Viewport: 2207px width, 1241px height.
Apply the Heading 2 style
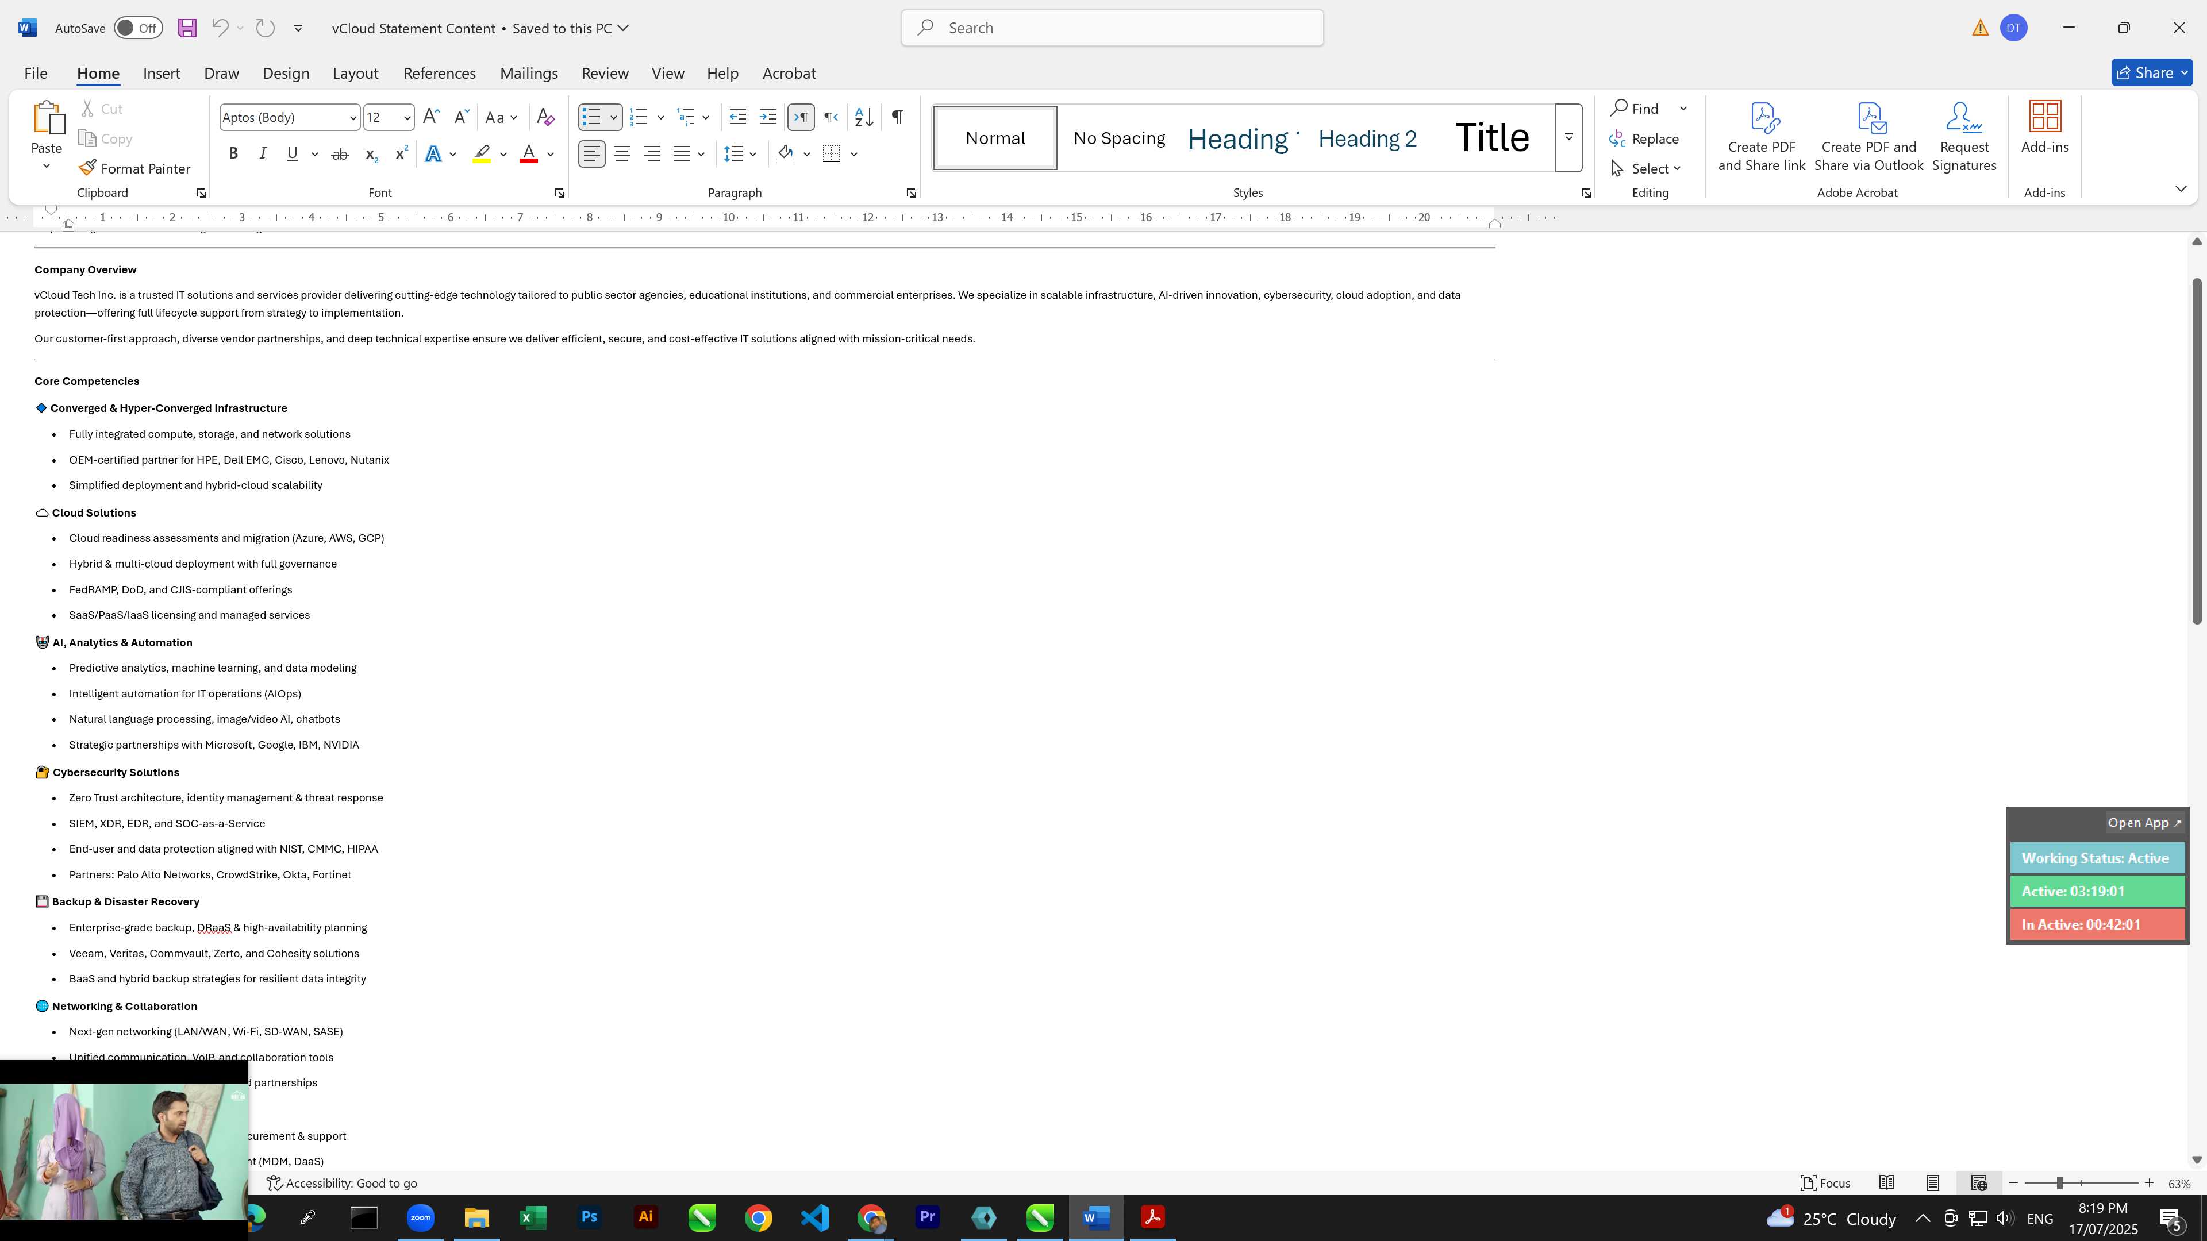tap(1367, 138)
